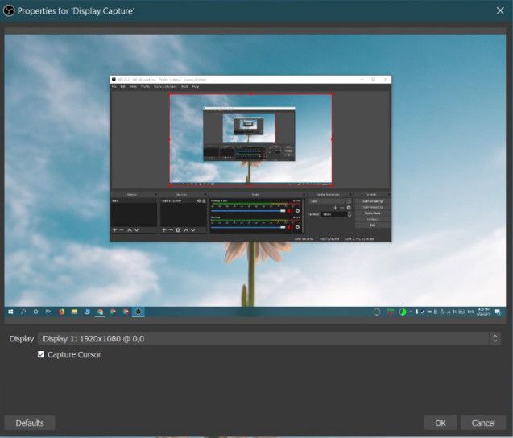The height and width of the screenshot is (438, 513).
Task: Click the Start Recording button in the preview
Action: tap(373, 207)
